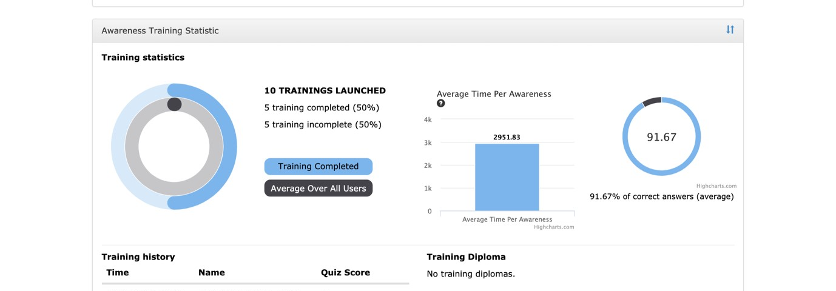Image resolution: width=836 pixels, height=291 pixels.
Task: Open Highcharts.com link under score gauge
Action: click(716, 186)
